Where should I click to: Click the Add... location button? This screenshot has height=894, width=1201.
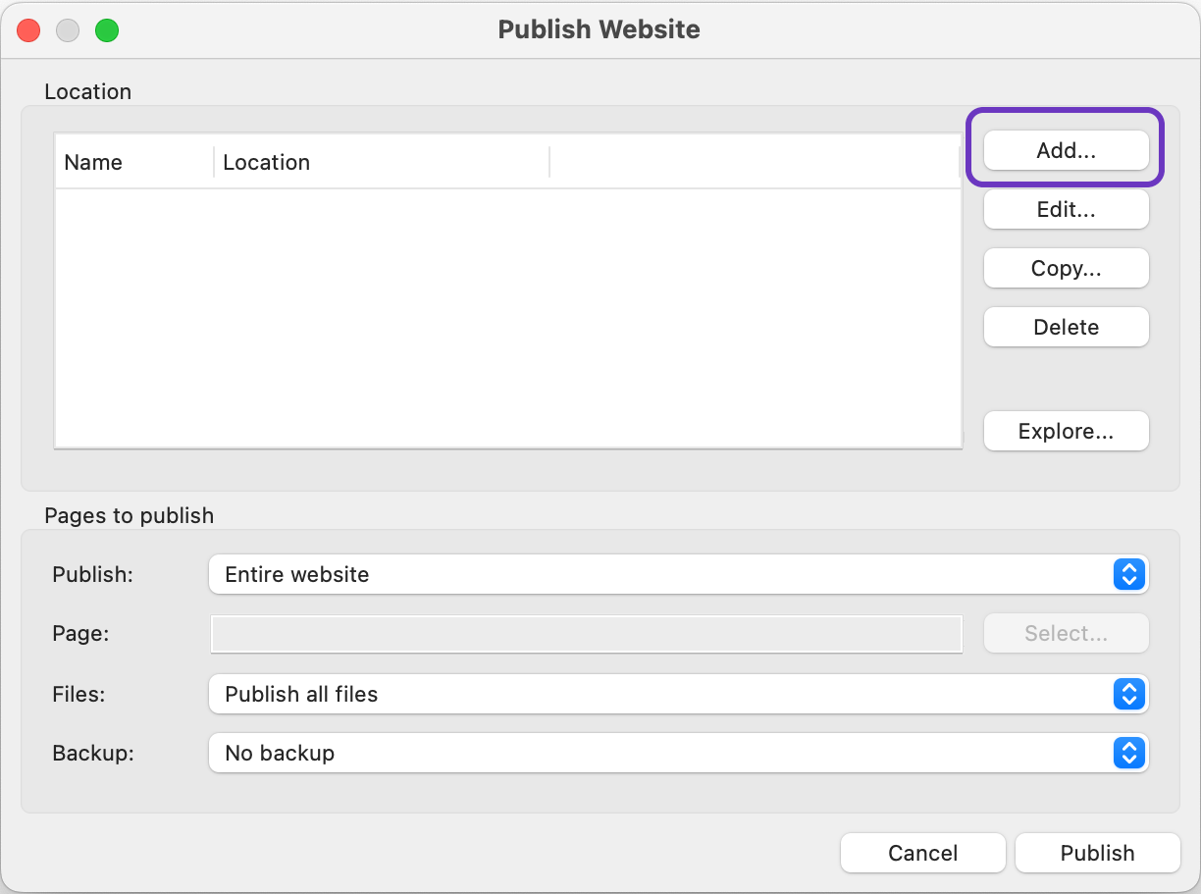click(1066, 151)
